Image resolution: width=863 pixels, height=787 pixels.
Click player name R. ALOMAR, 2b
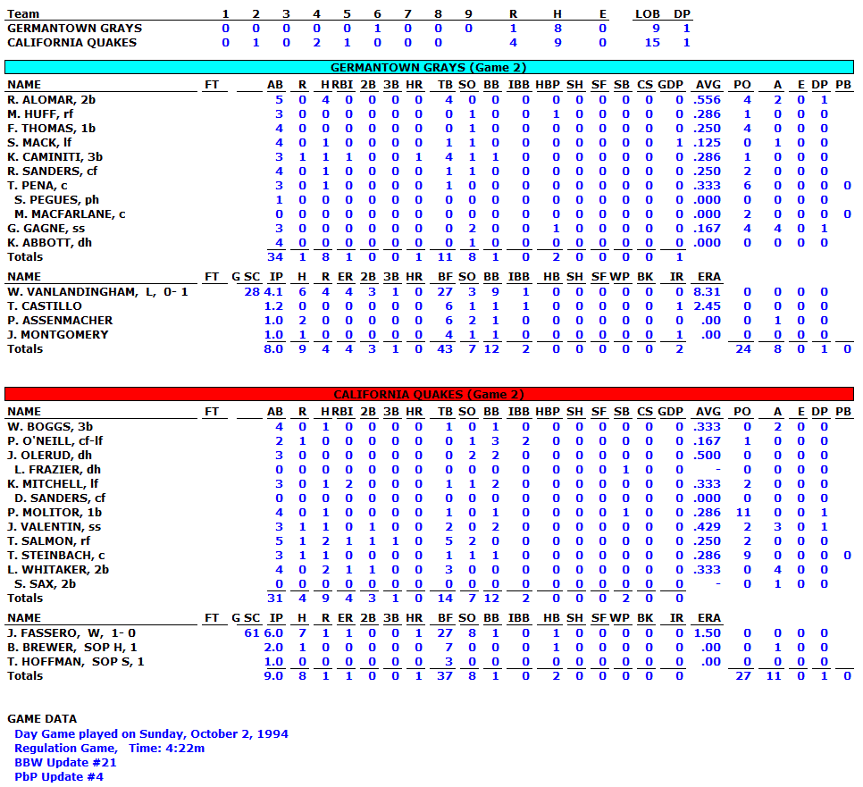pos(51,100)
